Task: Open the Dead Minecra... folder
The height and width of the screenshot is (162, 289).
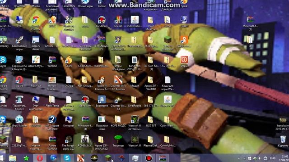Action: tap(151, 23)
